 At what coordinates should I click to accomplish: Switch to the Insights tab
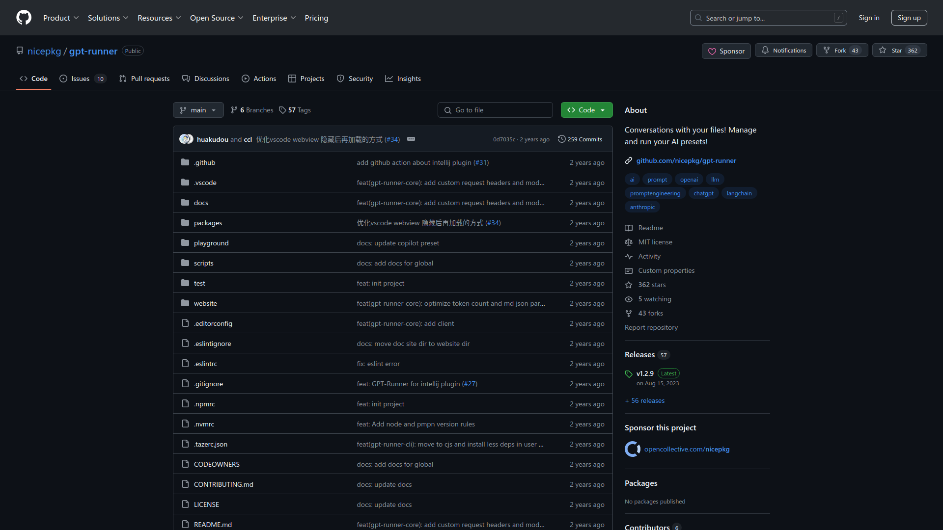pyautogui.click(x=403, y=79)
